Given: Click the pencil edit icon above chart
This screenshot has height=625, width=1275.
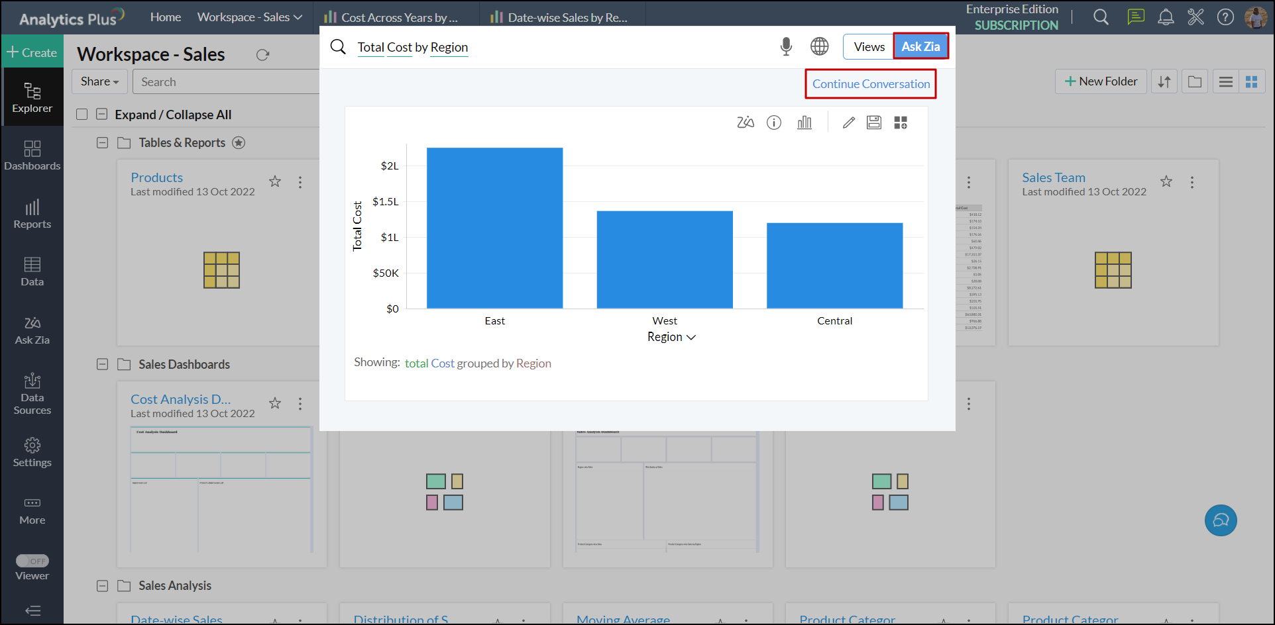Looking at the screenshot, I should (849, 122).
